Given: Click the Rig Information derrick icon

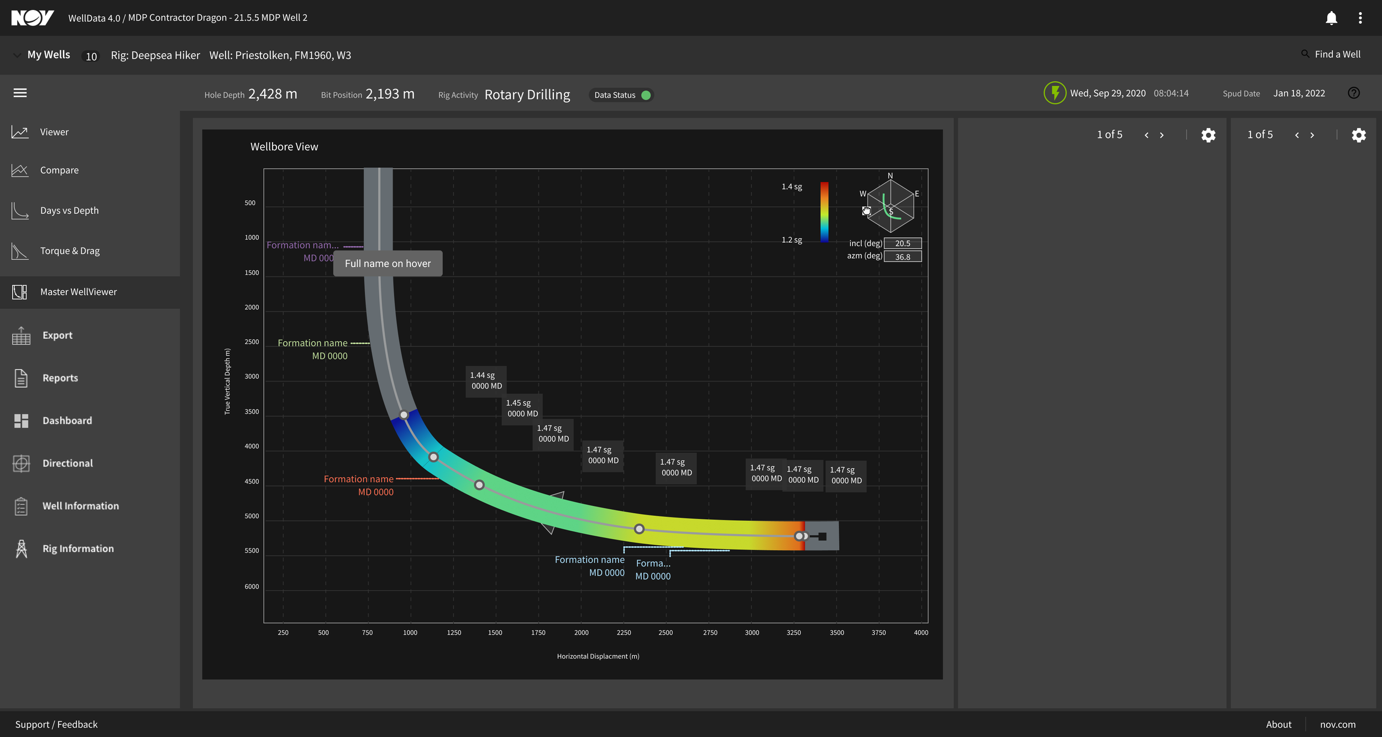Looking at the screenshot, I should point(21,548).
